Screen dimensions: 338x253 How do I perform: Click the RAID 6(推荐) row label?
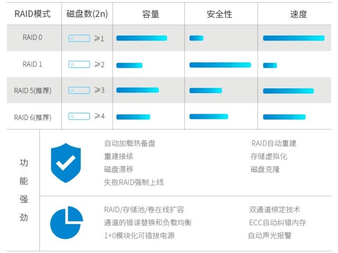tap(33, 117)
